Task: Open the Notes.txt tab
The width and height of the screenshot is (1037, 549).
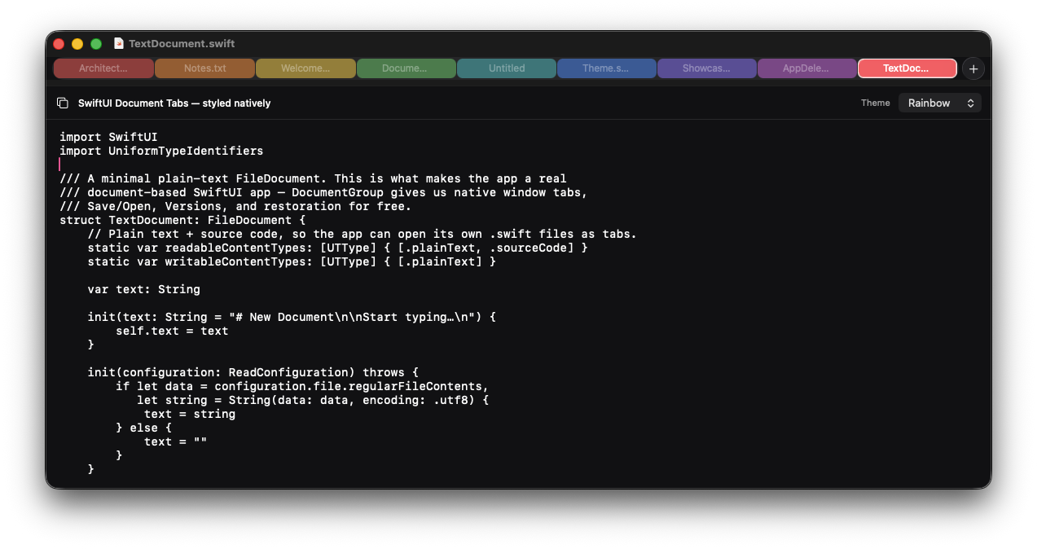Action: point(204,68)
